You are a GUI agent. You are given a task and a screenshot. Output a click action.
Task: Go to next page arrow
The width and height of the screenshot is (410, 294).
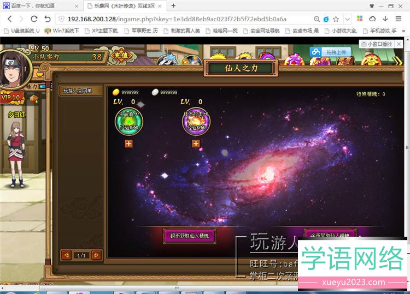(x=96, y=255)
